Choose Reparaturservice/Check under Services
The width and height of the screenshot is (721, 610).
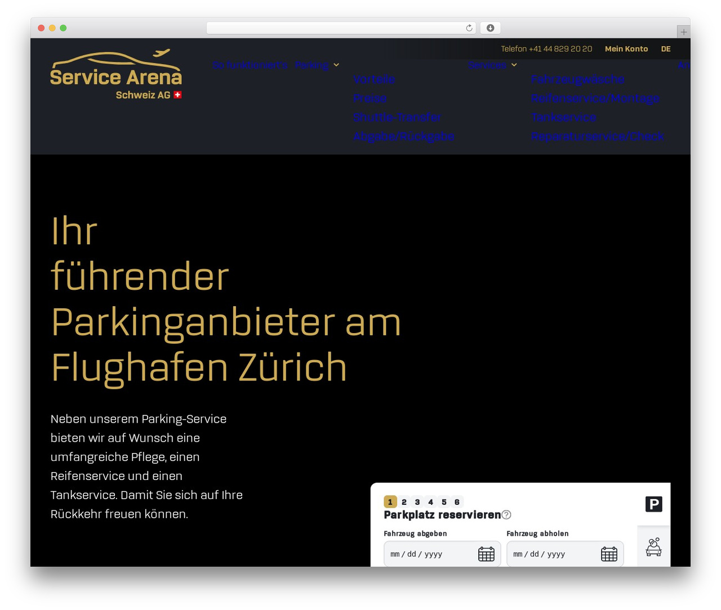coord(597,136)
